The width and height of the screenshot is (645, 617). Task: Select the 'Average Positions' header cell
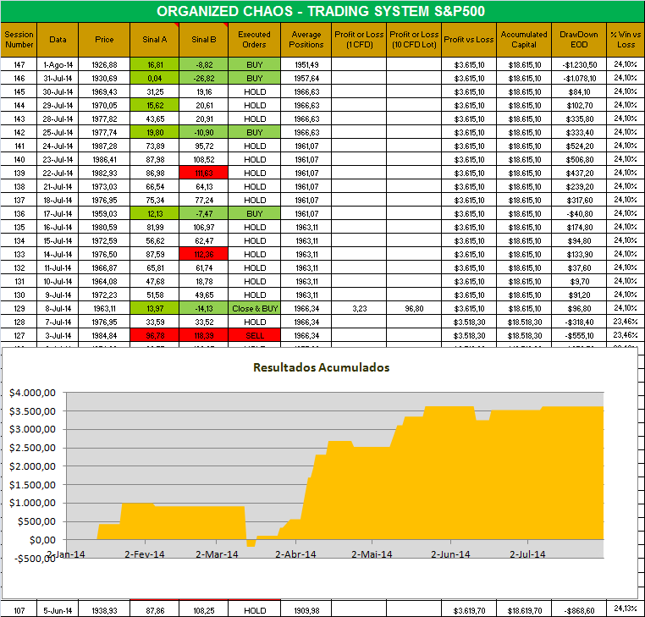tap(306, 40)
